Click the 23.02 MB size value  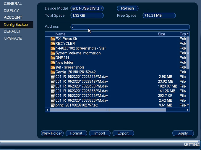[166, 82]
